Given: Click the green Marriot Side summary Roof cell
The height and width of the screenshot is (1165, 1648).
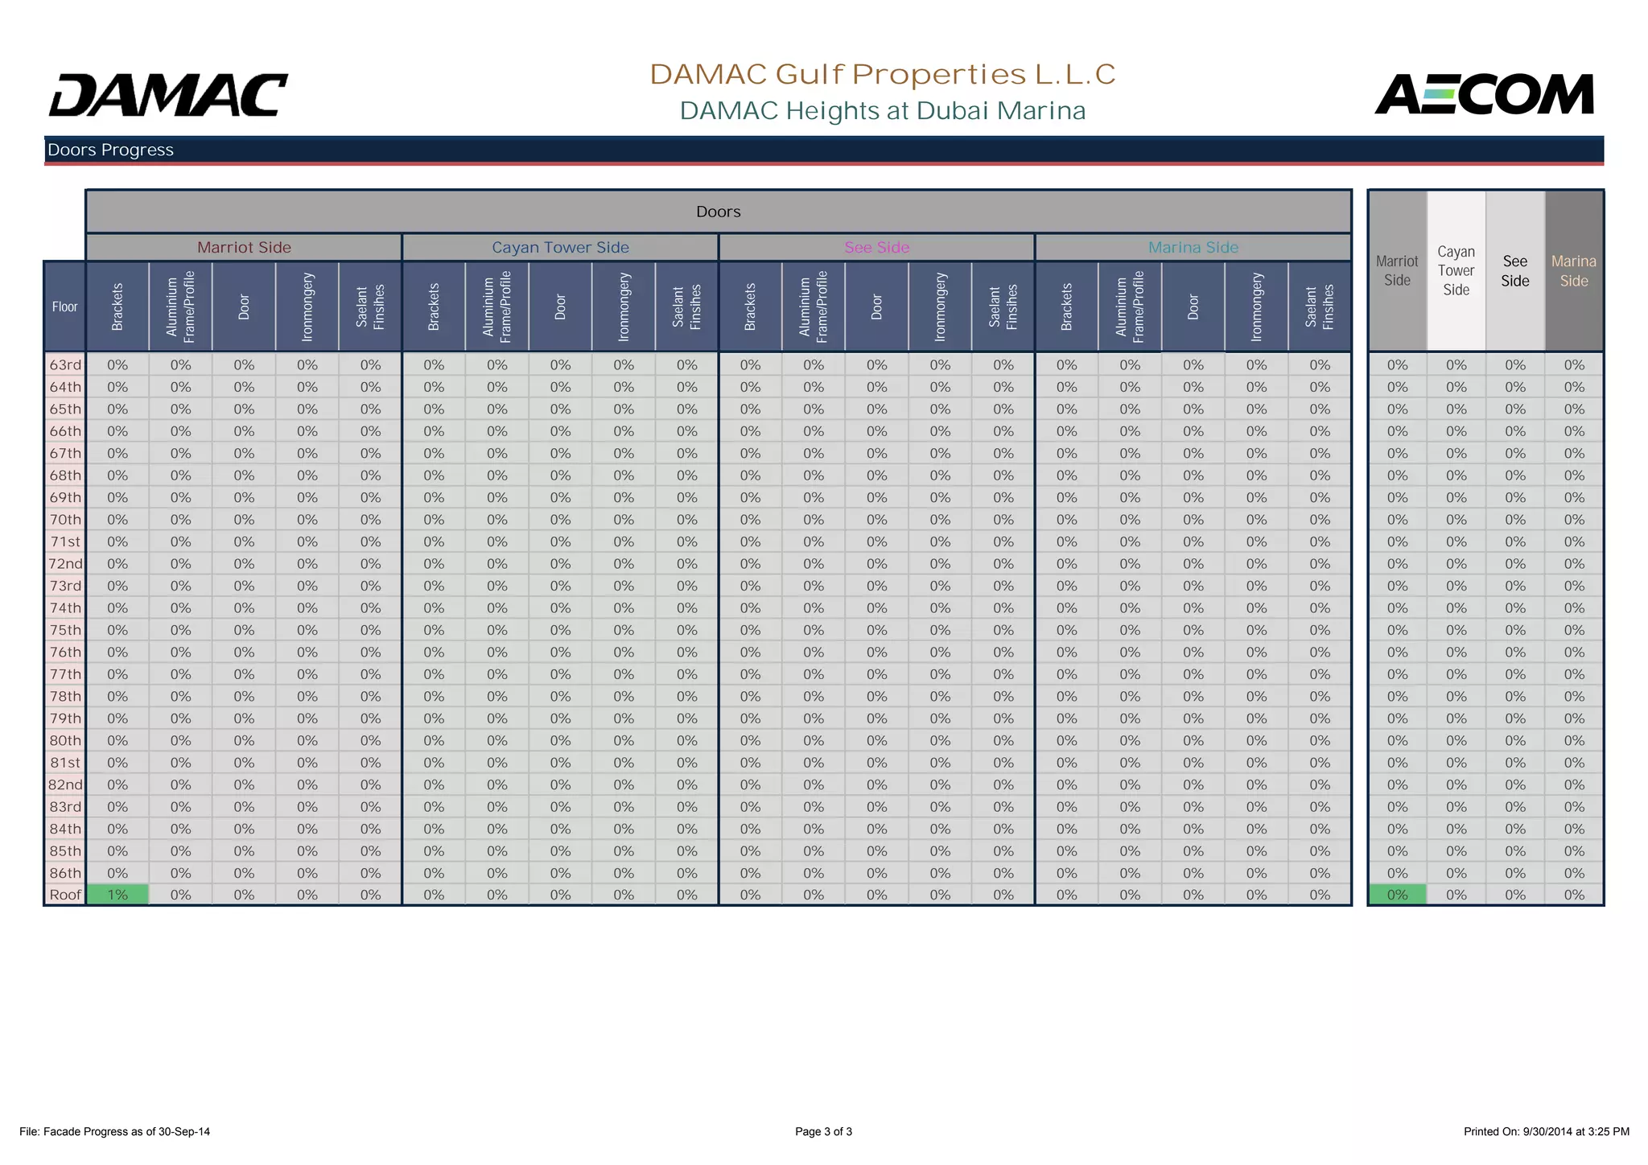Looking at the screenshot, I should [1397, 895].
